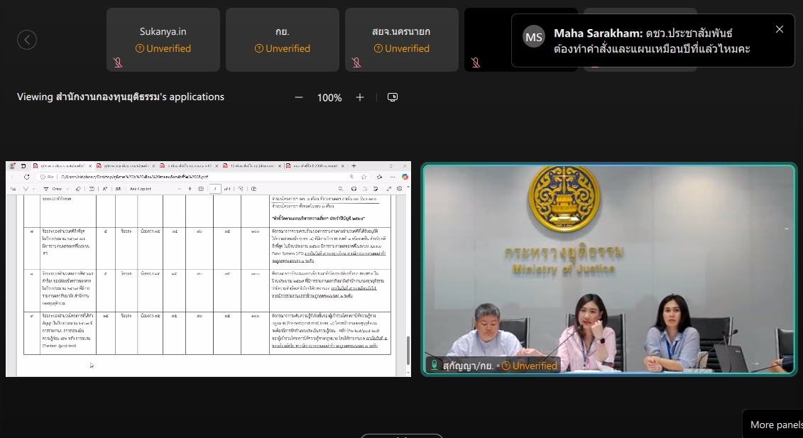Click the MS avatar in the notification
The image size is (803, 438).
534,36
